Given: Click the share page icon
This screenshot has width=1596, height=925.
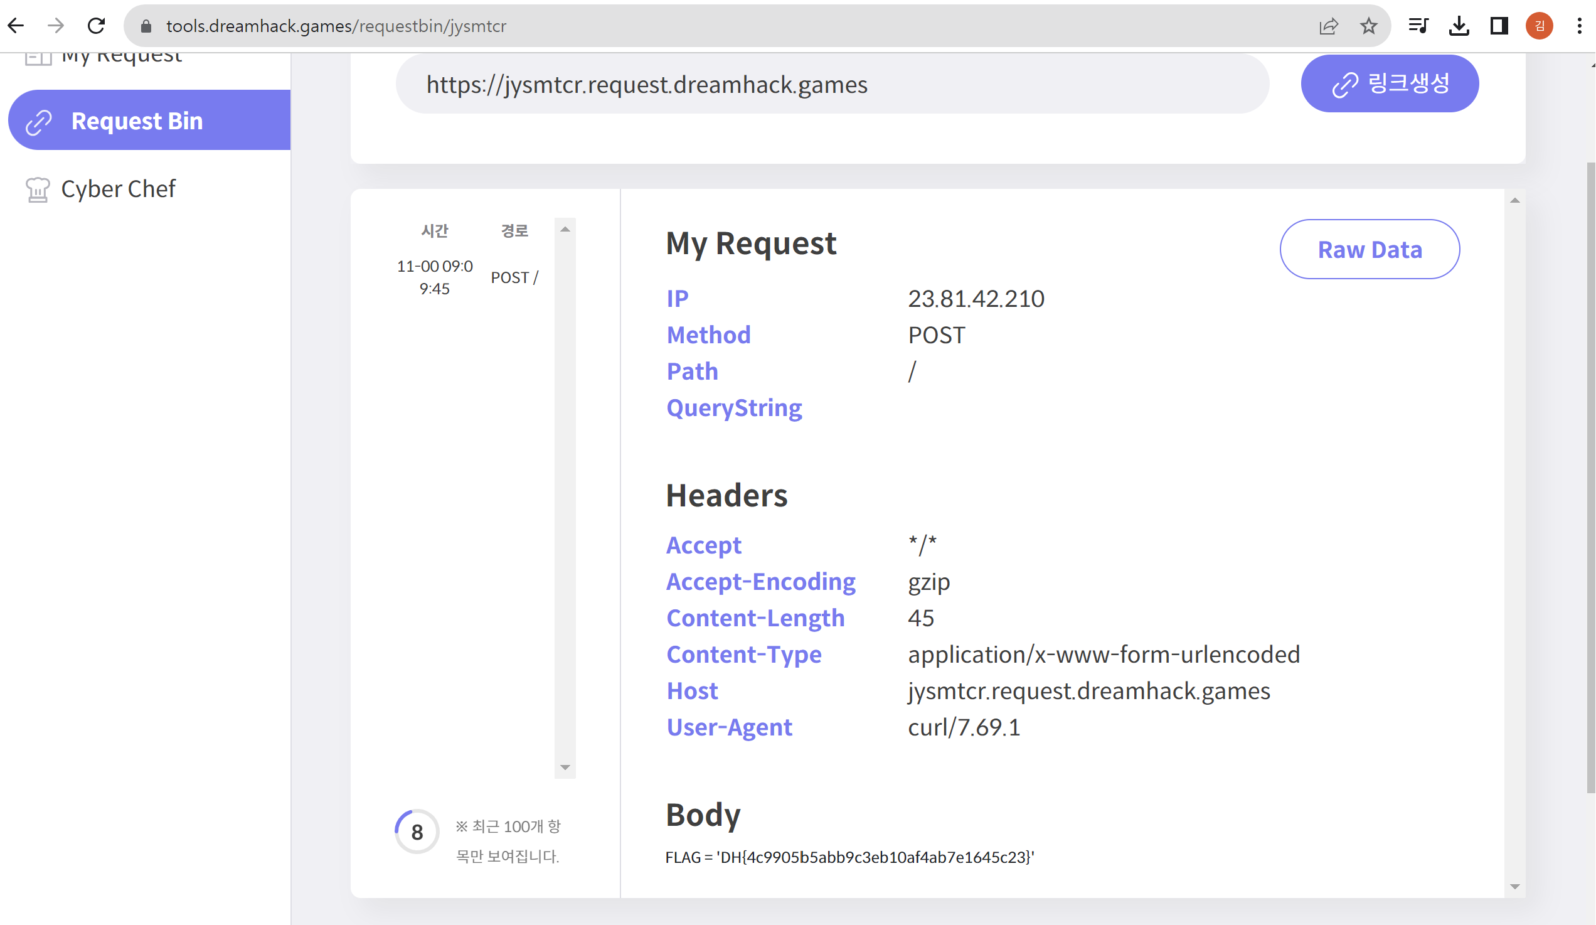Looking at the screenshot, I should pos(1328,26).
